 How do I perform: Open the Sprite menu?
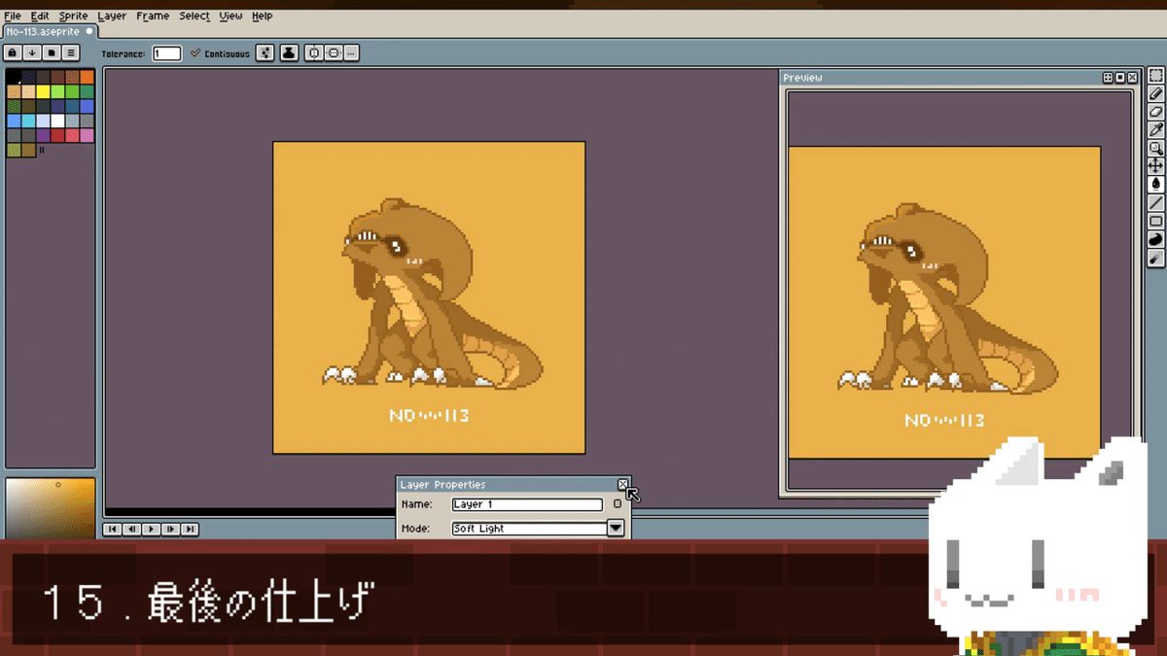coord(73,16)
